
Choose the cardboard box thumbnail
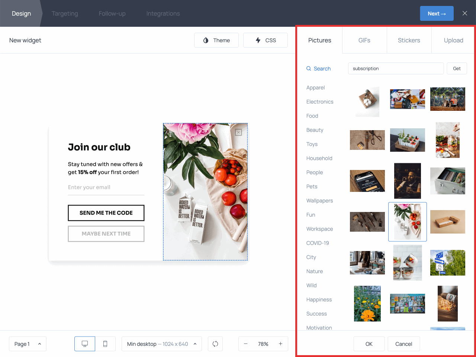pos(448,222)
